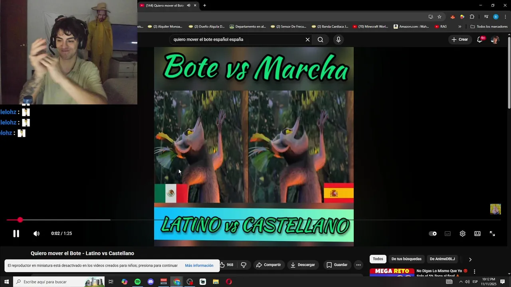
Task: Switch to theater mode view
Action: 477,234
